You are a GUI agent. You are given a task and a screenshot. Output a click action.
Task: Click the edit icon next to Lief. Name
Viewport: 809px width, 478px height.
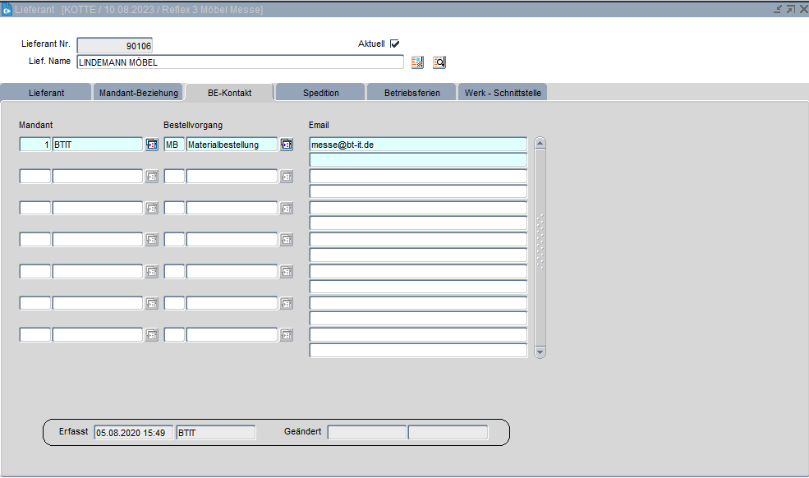point(417,62)
